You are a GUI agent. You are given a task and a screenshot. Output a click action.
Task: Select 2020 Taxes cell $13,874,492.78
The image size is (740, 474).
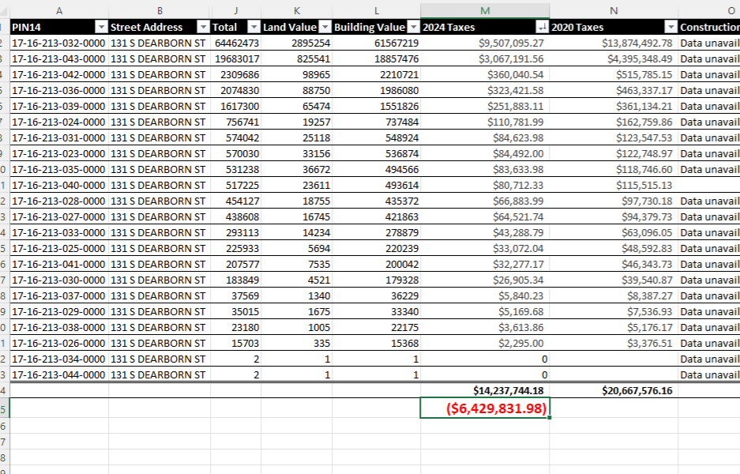(x=614, y=43)
